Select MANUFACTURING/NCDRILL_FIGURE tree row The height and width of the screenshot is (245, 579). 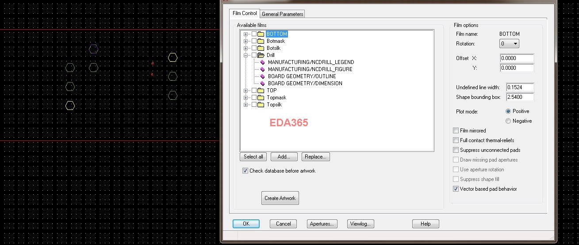pyautogui.click(x=310, y=69)
